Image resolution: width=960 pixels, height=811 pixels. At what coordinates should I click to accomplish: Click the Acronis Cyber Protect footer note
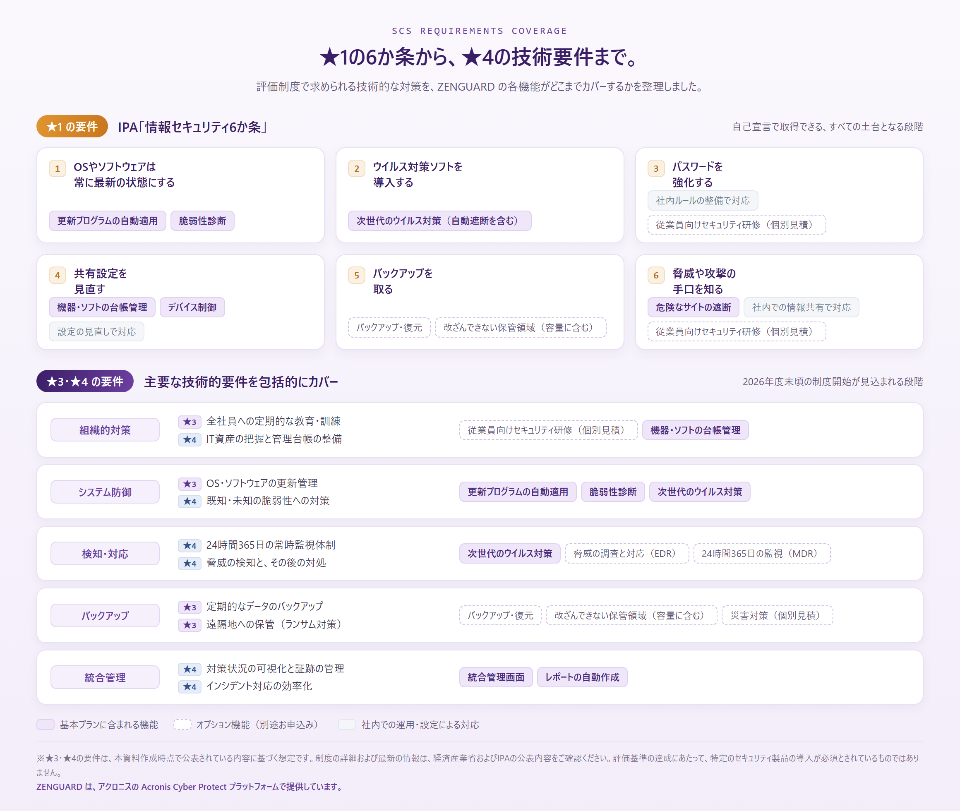pyautogui.click(x=190, y=787)
